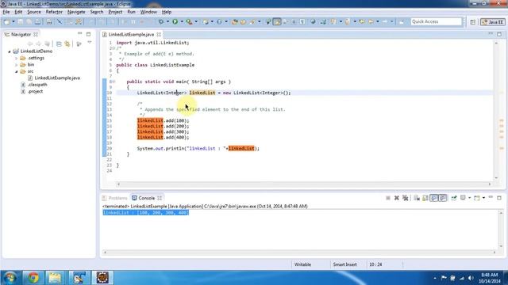Click the Last Edit Location toolbar icon
The image size is (508, 285).
[x=362, y=21]
